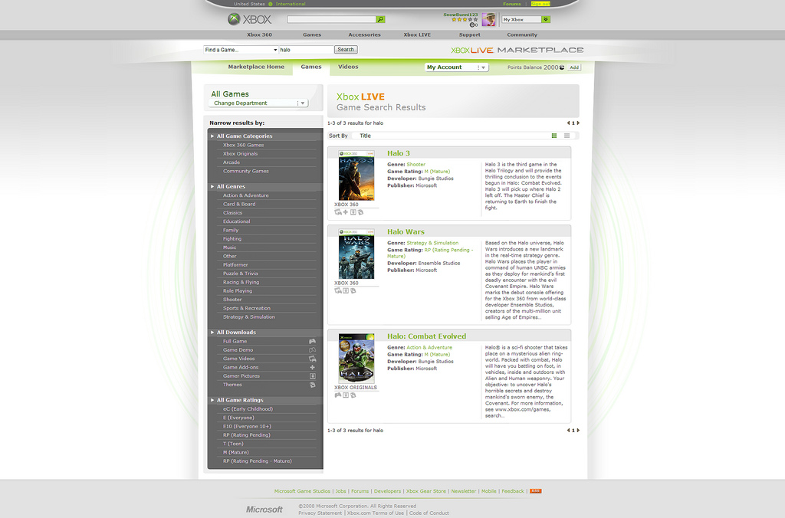The height and width of the screenshot is (518, 785).
Task: Open Halo: Combat Evolved box art thumbnail
Action: [x=356, y=359]
